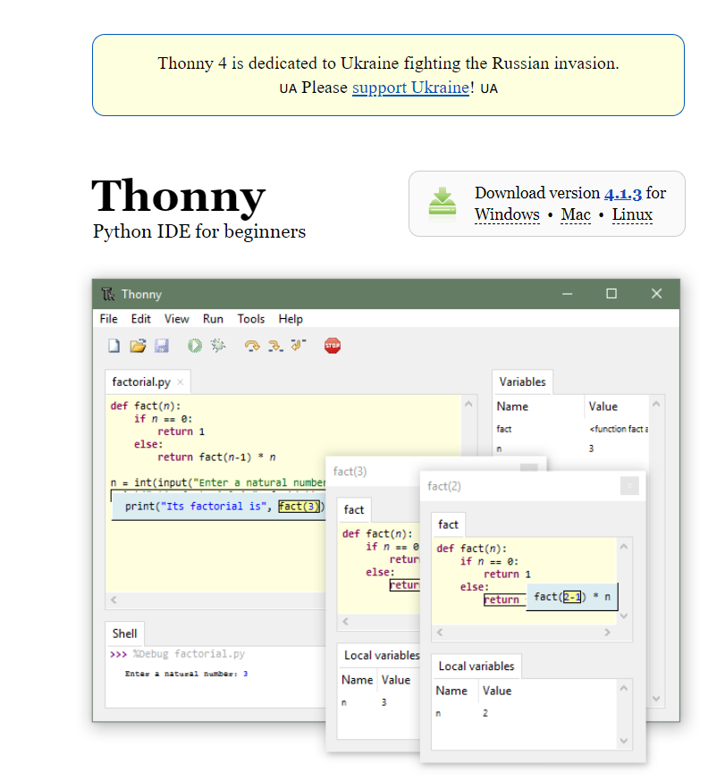The height and width of the screenshot is (780, 725).
Task: Click the highlighted "2-1" expression in fact(2)
Action: coord(572,597)
